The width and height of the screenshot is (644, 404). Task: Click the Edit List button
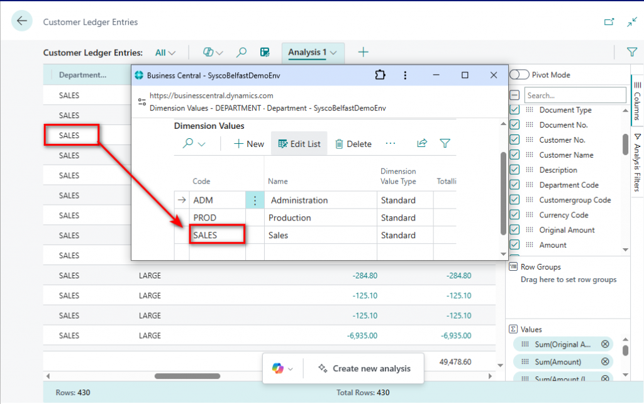(299, 144)
